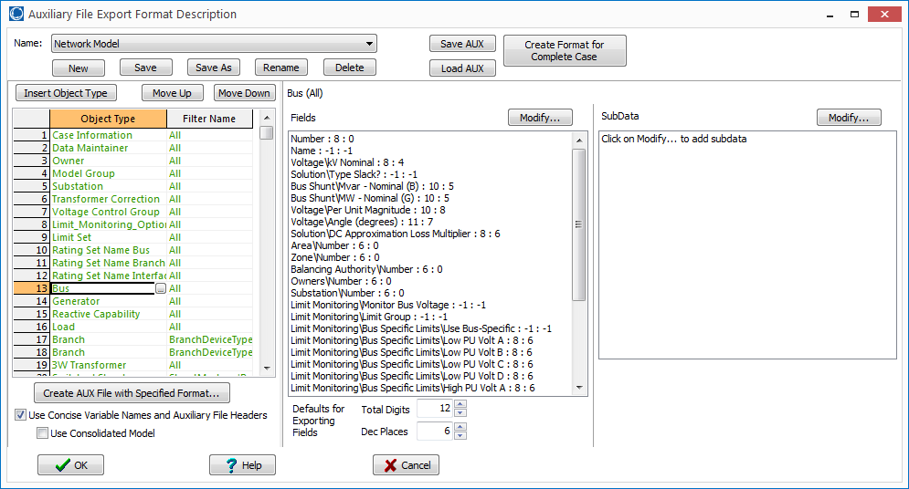The height and width of the screenshot is (489, 909).
Task: Click the Save AUX button
Action: (x=462, y=44)
